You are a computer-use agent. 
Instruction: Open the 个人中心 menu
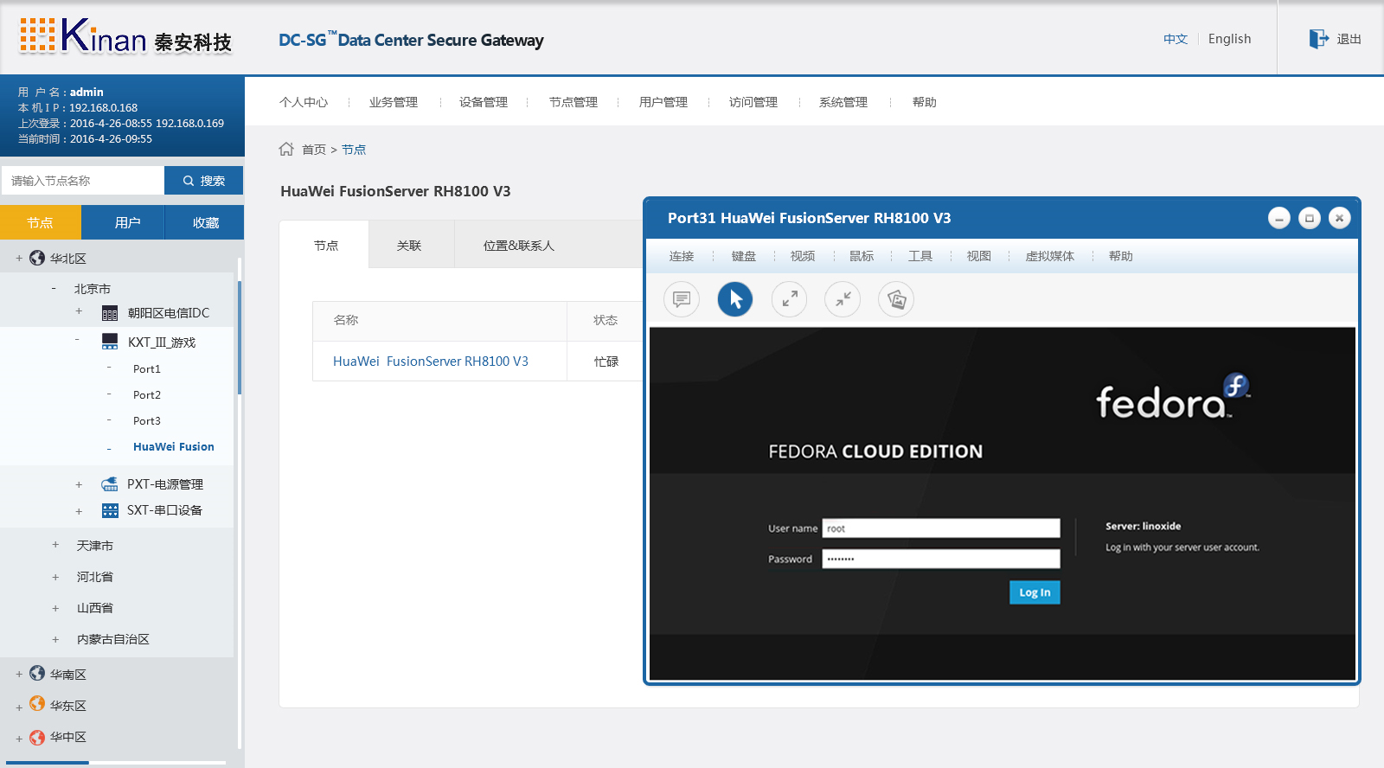tap(304, 102)
